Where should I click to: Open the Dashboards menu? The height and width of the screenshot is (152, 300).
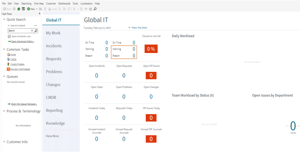[64, 4]
